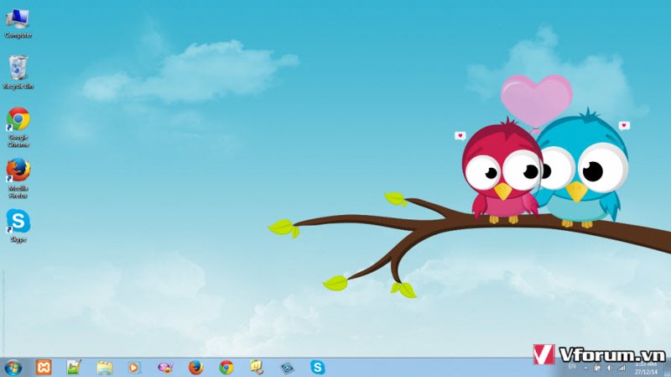Select the Google Chrome desktop shortcut
This screenshot has width=671, height=377.
point(18,128)
